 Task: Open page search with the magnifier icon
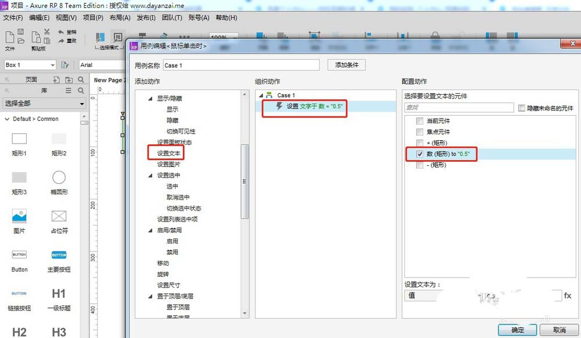[81, 79]
